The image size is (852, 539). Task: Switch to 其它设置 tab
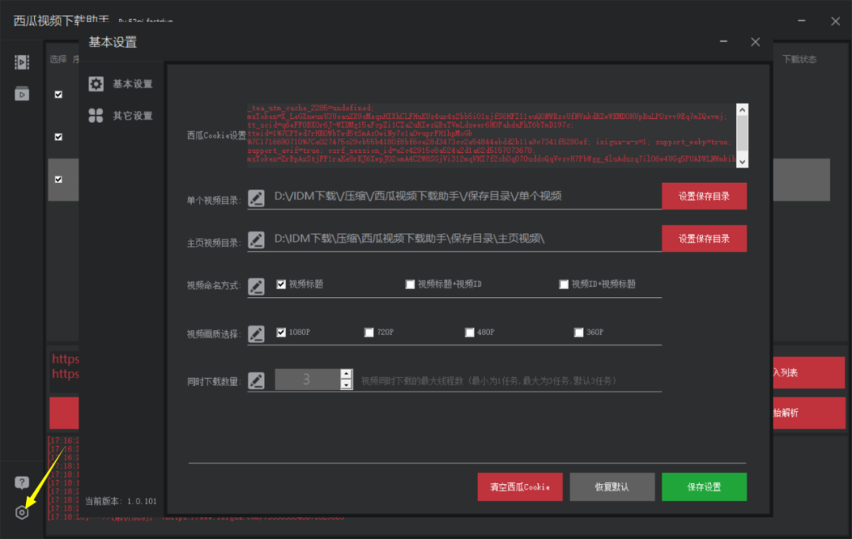coord(122,116)
